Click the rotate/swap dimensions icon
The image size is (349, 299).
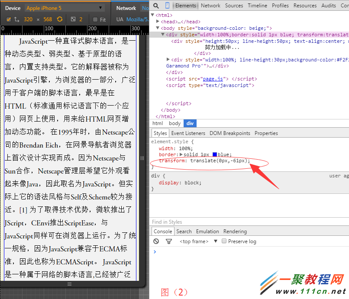point(17,19)
